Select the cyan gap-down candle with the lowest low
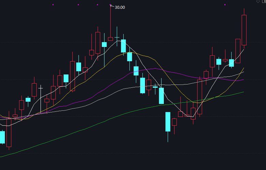The height and width of the screenshot is (170, 266). point(168,127)
